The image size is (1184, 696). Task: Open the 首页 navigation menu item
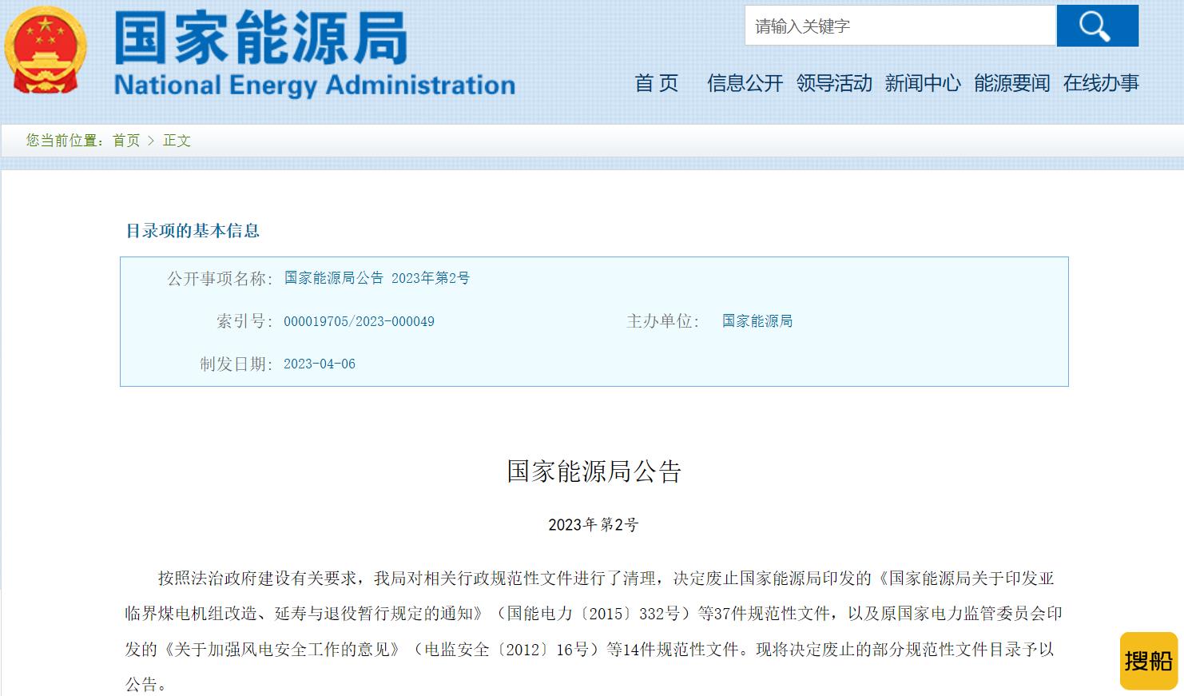pos(656,83)
